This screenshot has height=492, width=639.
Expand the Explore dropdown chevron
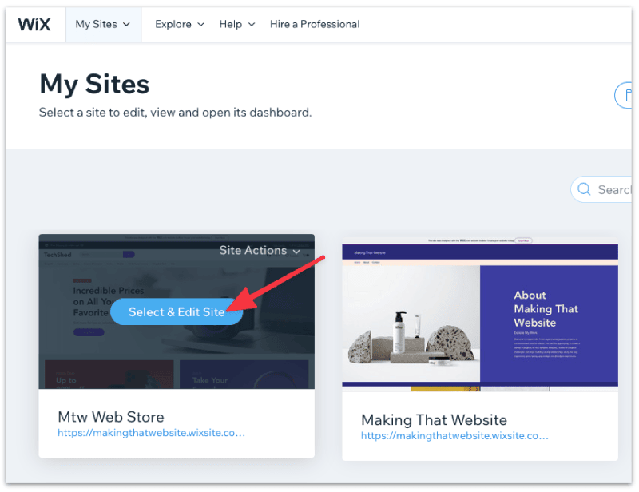[x=200, y=24]
